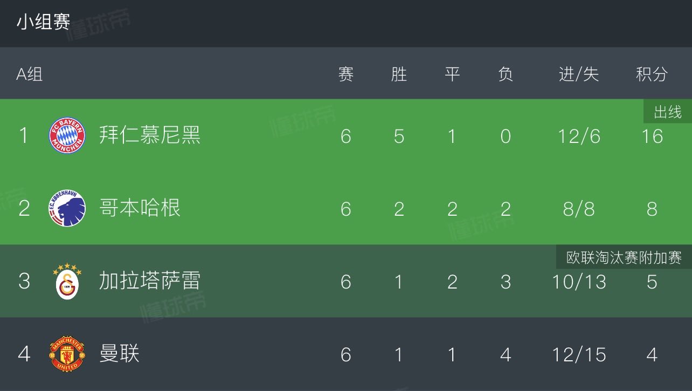Screen dimensions: 692x391
Task: Click the 积分 column header
Action: point(652,74)
